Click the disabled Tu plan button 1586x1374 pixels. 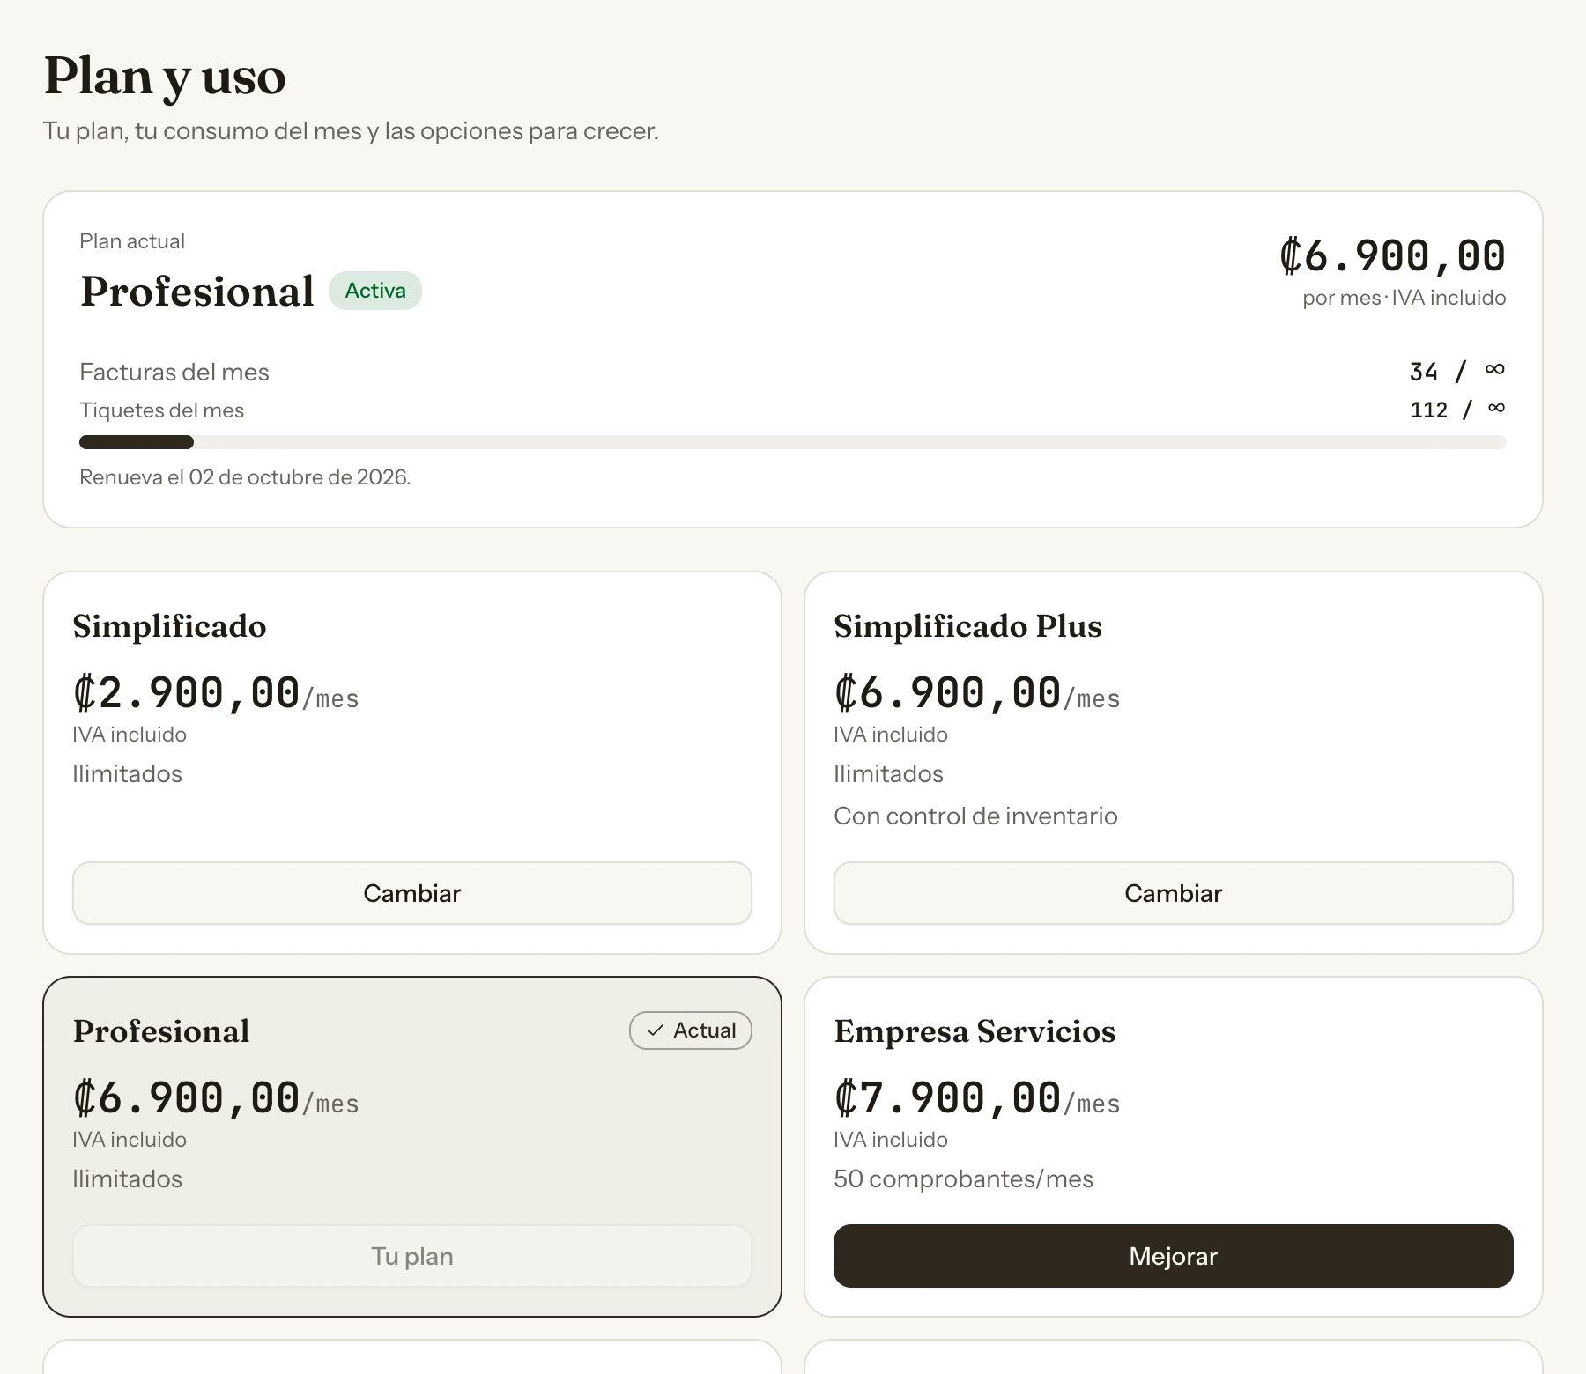point(412,1256)
